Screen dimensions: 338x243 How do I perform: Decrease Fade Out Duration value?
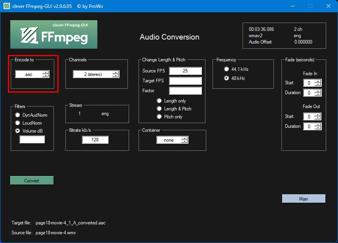tap(318, 128)
